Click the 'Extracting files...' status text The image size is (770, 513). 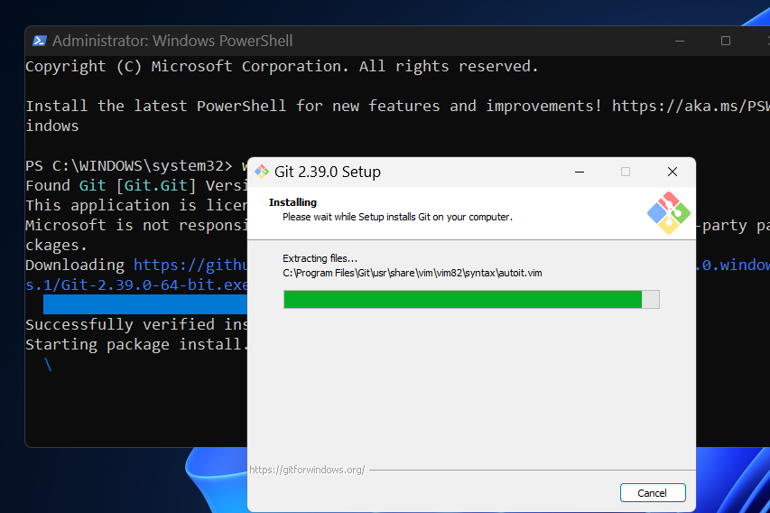(320, 258)
